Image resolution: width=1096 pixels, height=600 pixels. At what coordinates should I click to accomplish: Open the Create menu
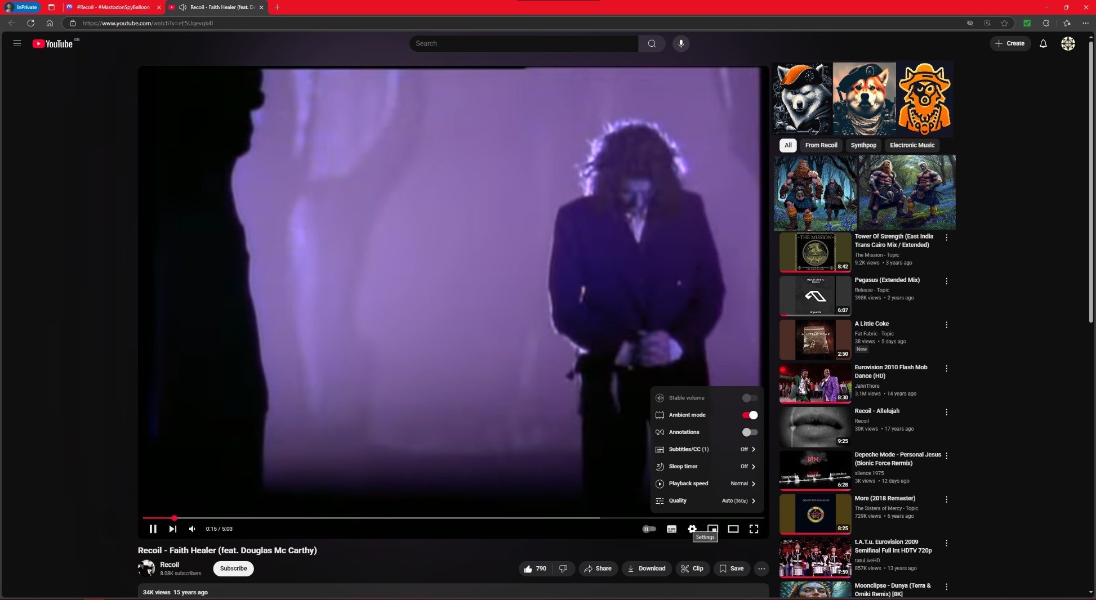(1010, 43)
